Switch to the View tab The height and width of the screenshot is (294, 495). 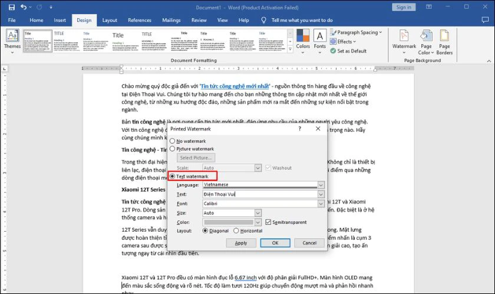tap(223, 20)
